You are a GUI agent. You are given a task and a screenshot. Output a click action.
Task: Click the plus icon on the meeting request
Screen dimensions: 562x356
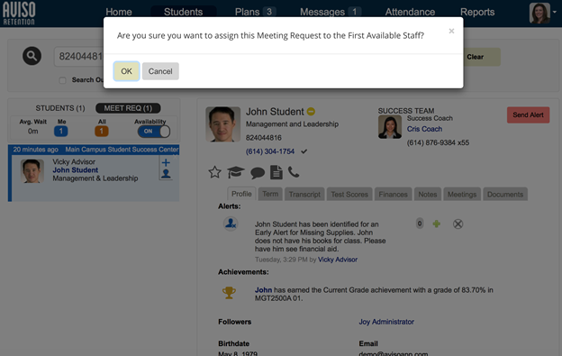tap(166, 163)
